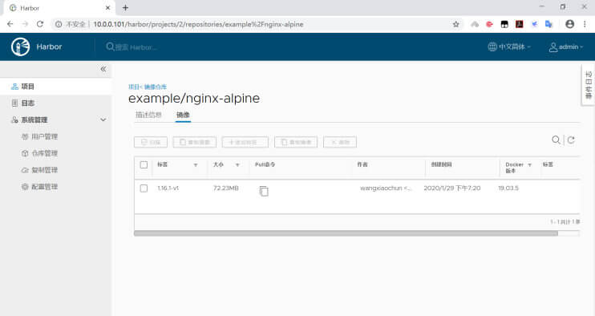The width and height of the screenshot is (595, 316).
Task: Open the Chrome profile avatar icon
Action: click(x=569, y=24)
